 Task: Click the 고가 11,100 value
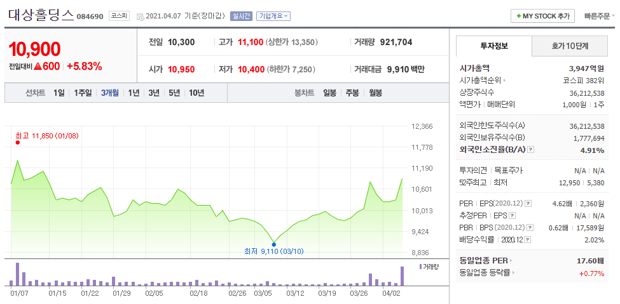point(251,43)
